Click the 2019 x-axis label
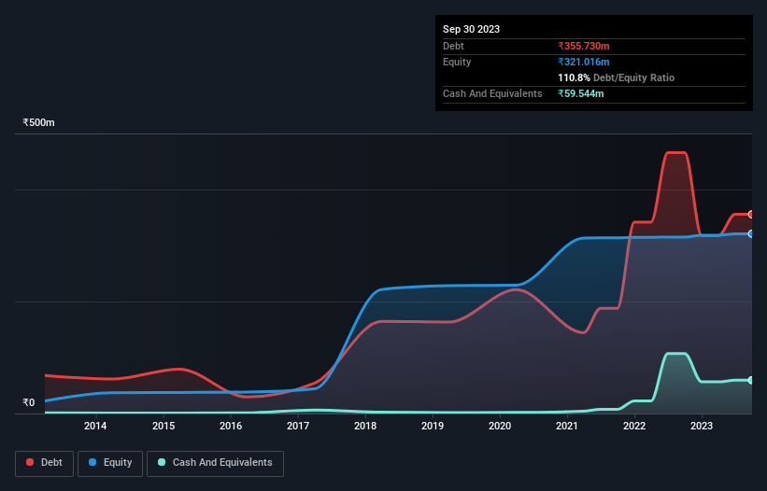Screen dimensions: 767x491 (x=433, y=426)
